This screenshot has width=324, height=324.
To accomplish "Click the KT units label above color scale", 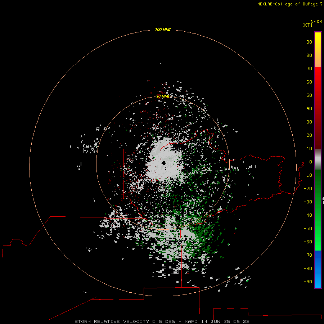I will (307, 25).
